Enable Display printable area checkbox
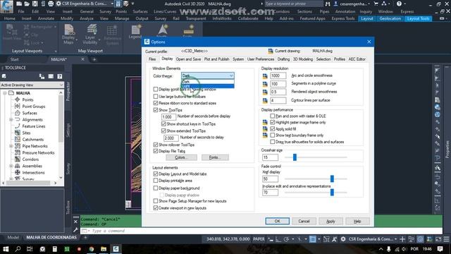The image size is (451, 254). pyautogui.click(x=156, y=181)
